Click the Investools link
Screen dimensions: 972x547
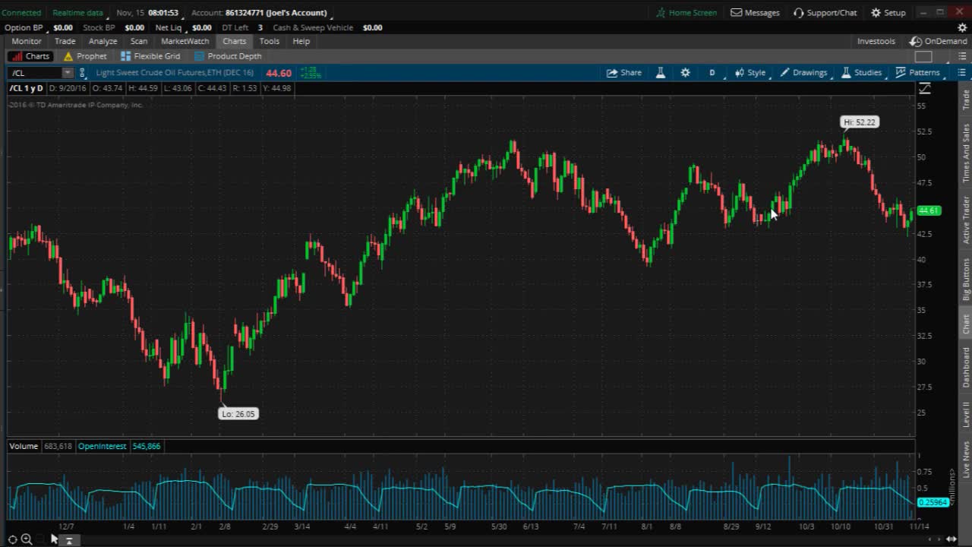click(876, 41)
